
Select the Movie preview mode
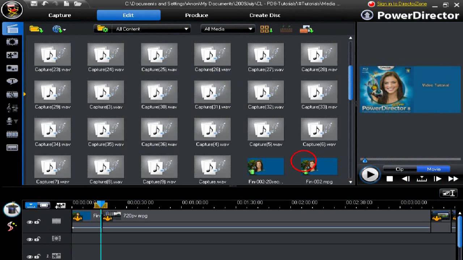pos(434,169)
